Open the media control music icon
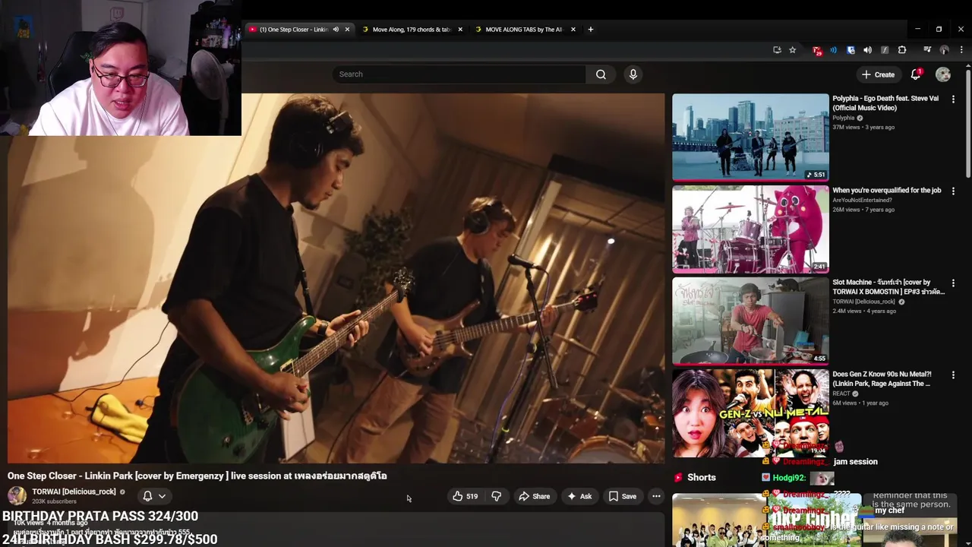 927,50
